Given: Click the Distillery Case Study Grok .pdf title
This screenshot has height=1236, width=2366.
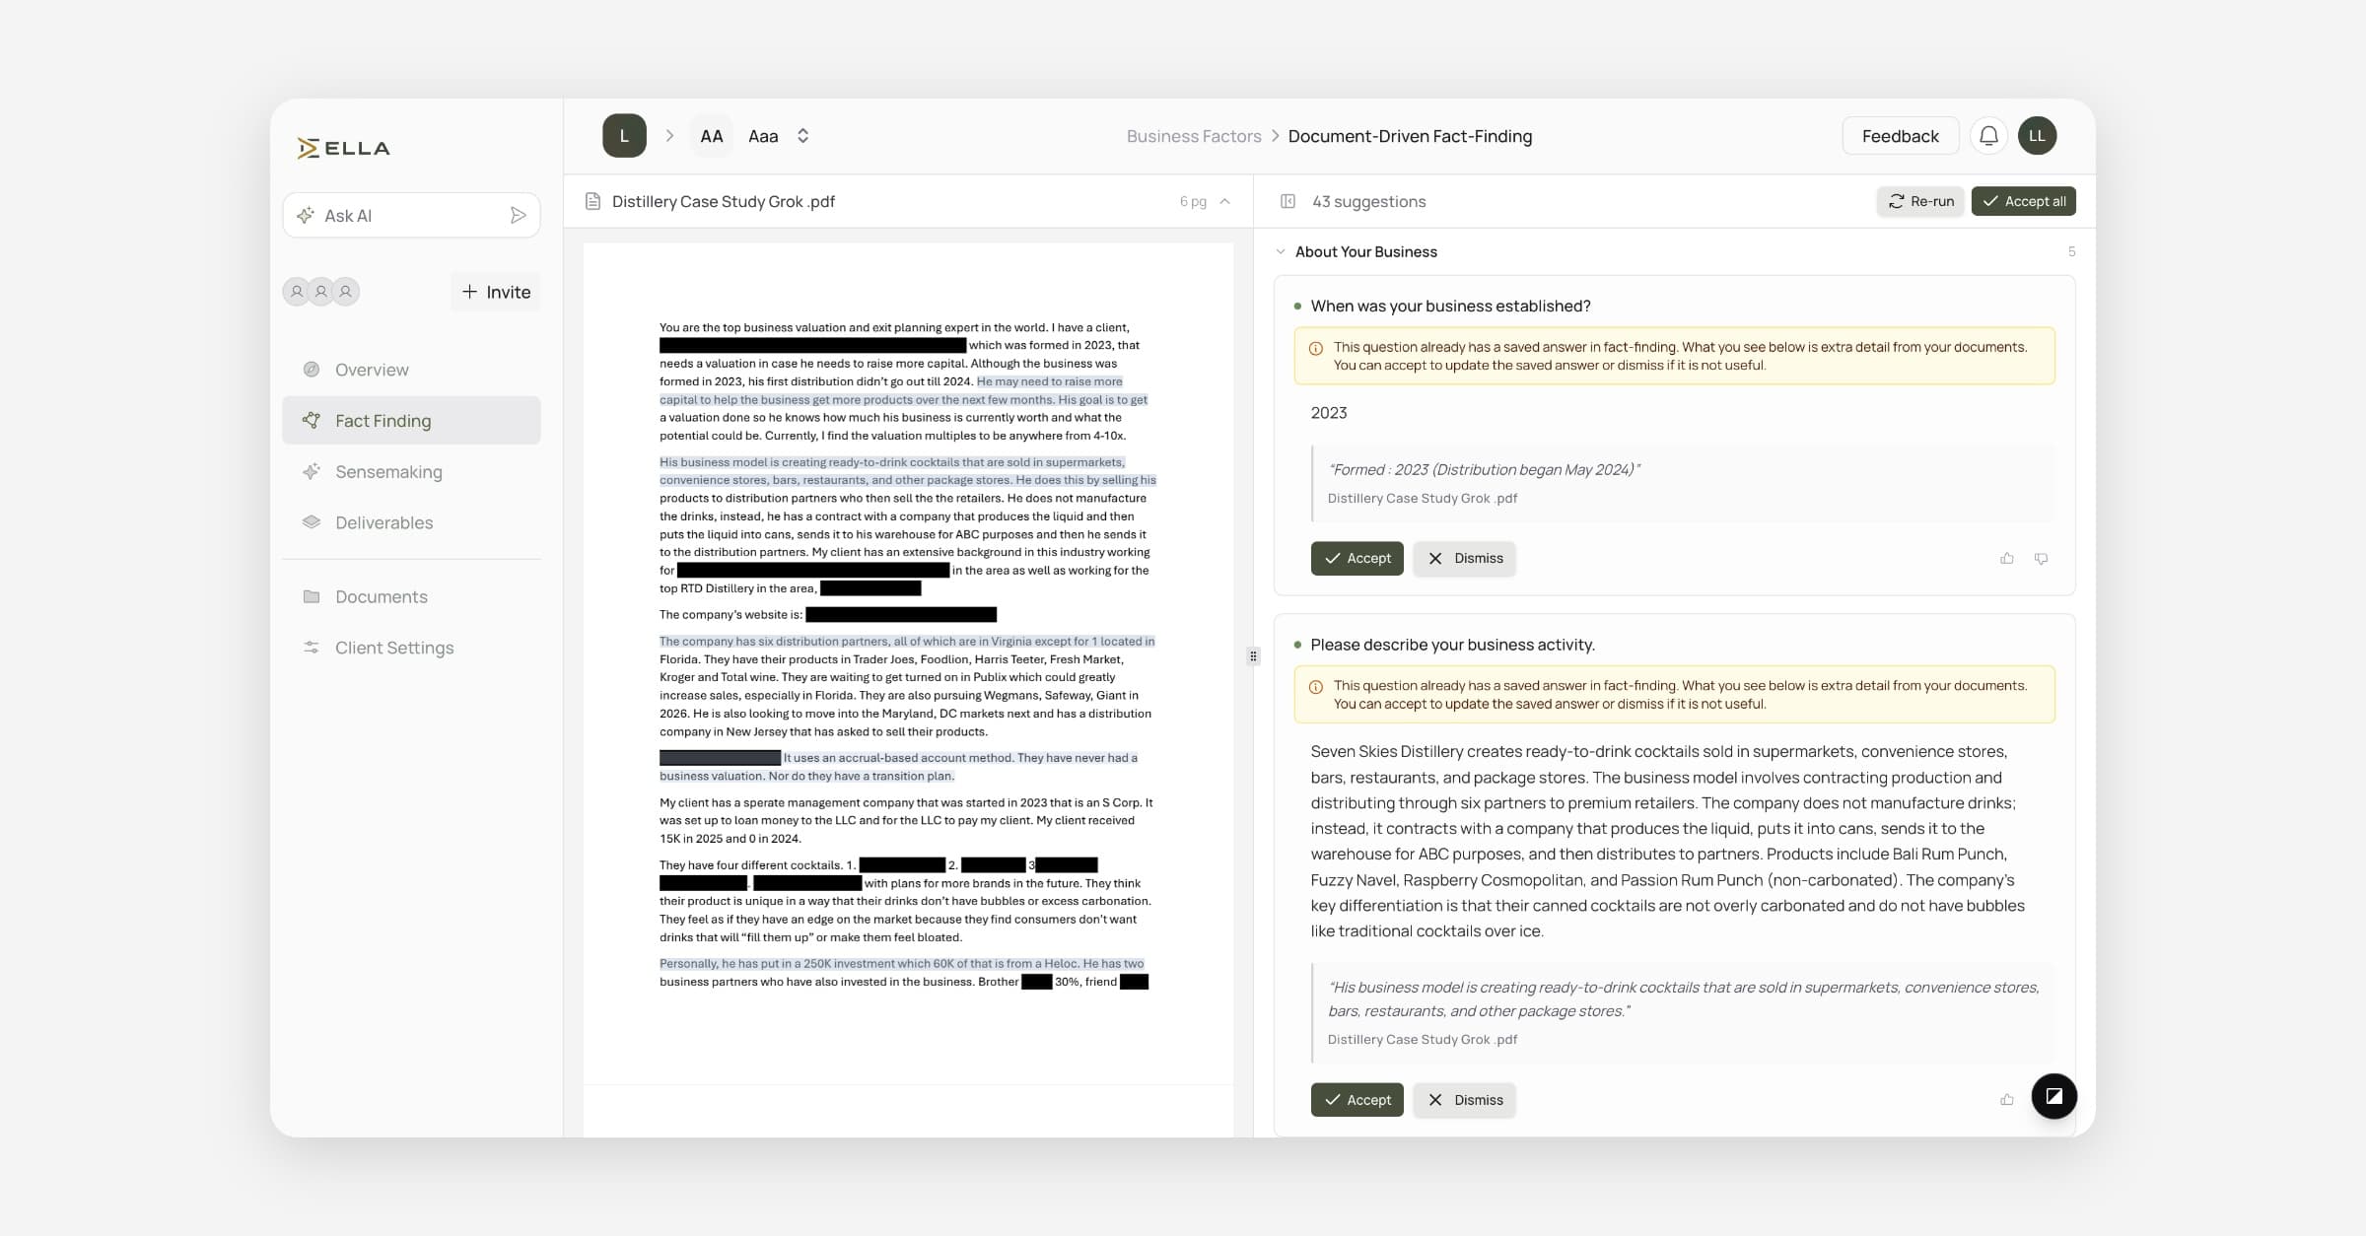Looking at the screenshot, I should click(724, 201).
